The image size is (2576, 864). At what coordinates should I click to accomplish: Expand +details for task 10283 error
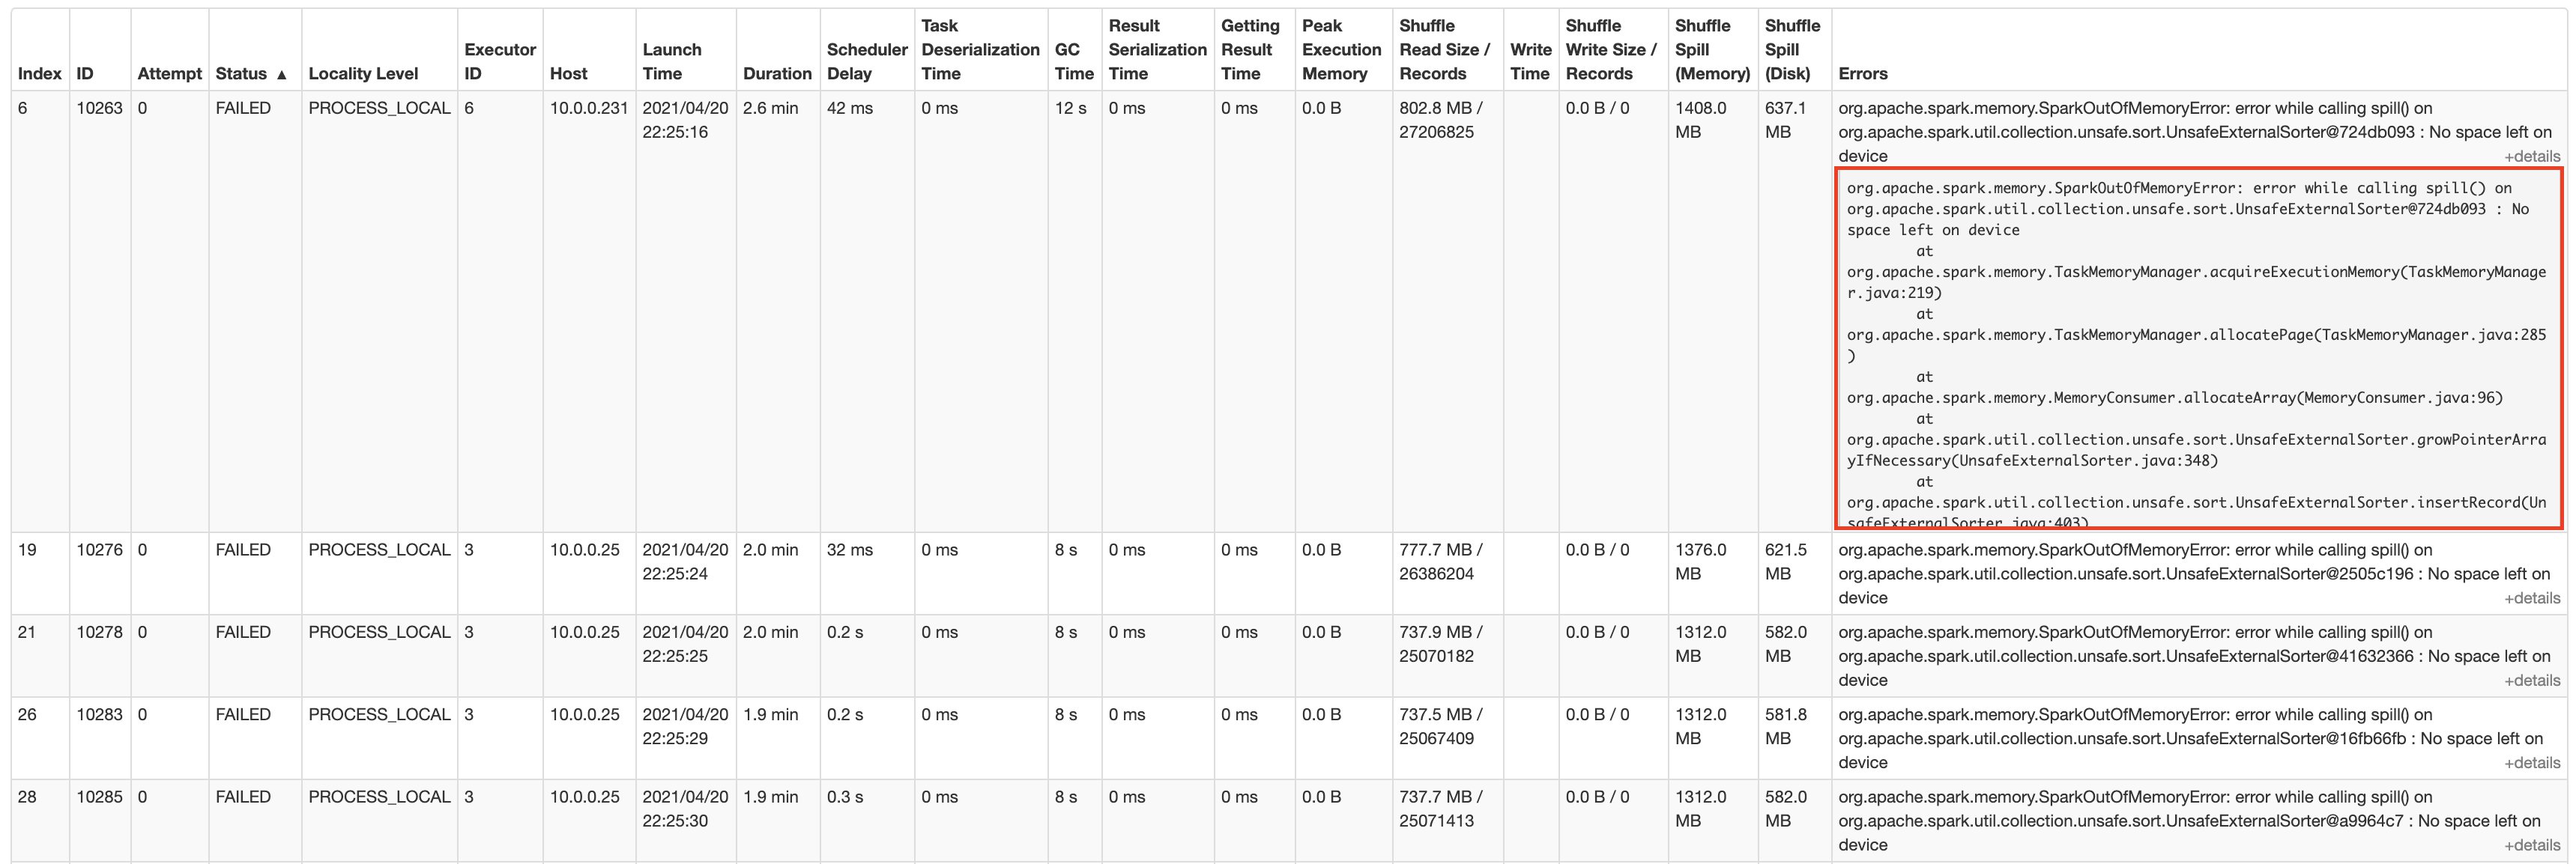coord(2532,763)
